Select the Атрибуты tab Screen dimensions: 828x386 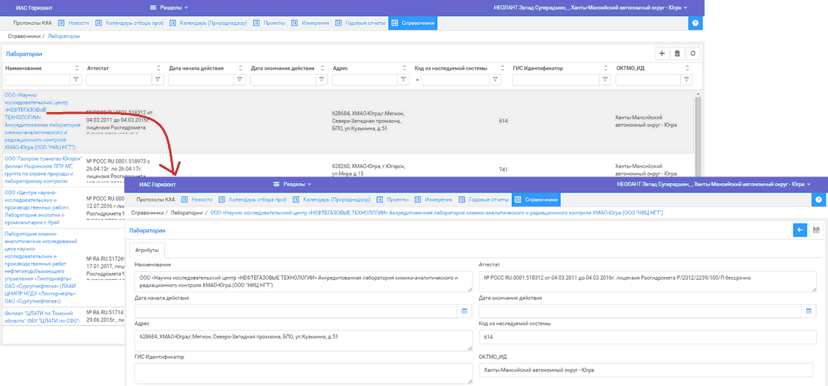(147, 250)
